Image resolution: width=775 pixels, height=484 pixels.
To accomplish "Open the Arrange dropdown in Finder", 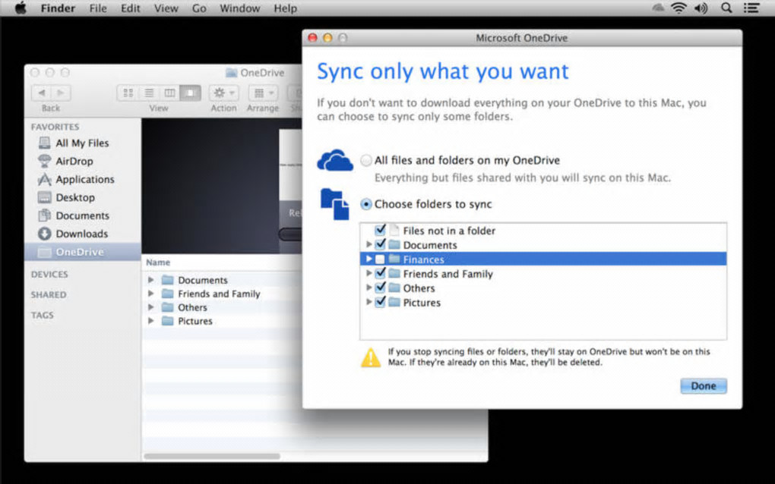I will click(x=263, y=93).
